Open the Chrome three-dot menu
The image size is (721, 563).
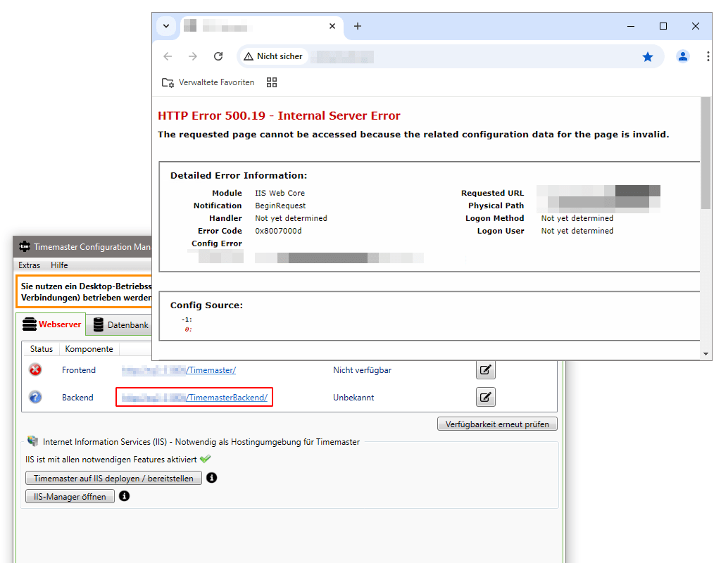pos(708,56)
